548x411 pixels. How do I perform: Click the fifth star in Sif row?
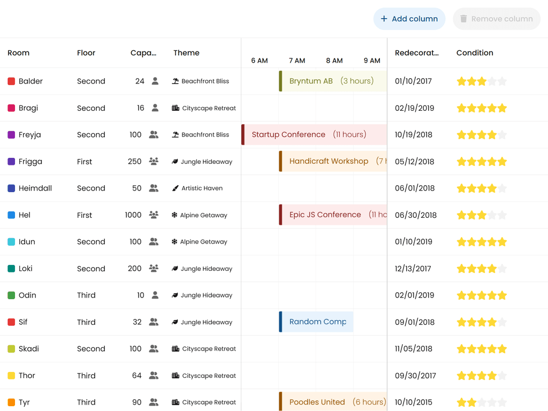pos(502,322)
